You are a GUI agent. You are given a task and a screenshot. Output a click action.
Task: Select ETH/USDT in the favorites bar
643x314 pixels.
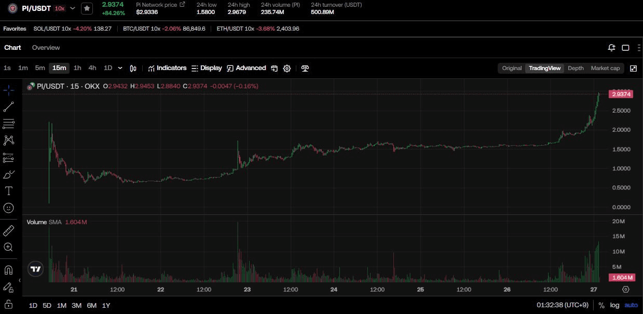click(x=258, y=29)
